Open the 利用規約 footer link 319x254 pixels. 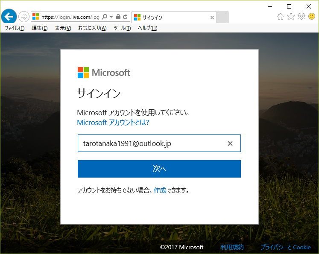coord(232,247)
